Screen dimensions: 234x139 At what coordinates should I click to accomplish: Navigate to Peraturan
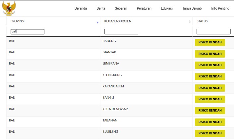pyautogui.click(x=144, y=9)
